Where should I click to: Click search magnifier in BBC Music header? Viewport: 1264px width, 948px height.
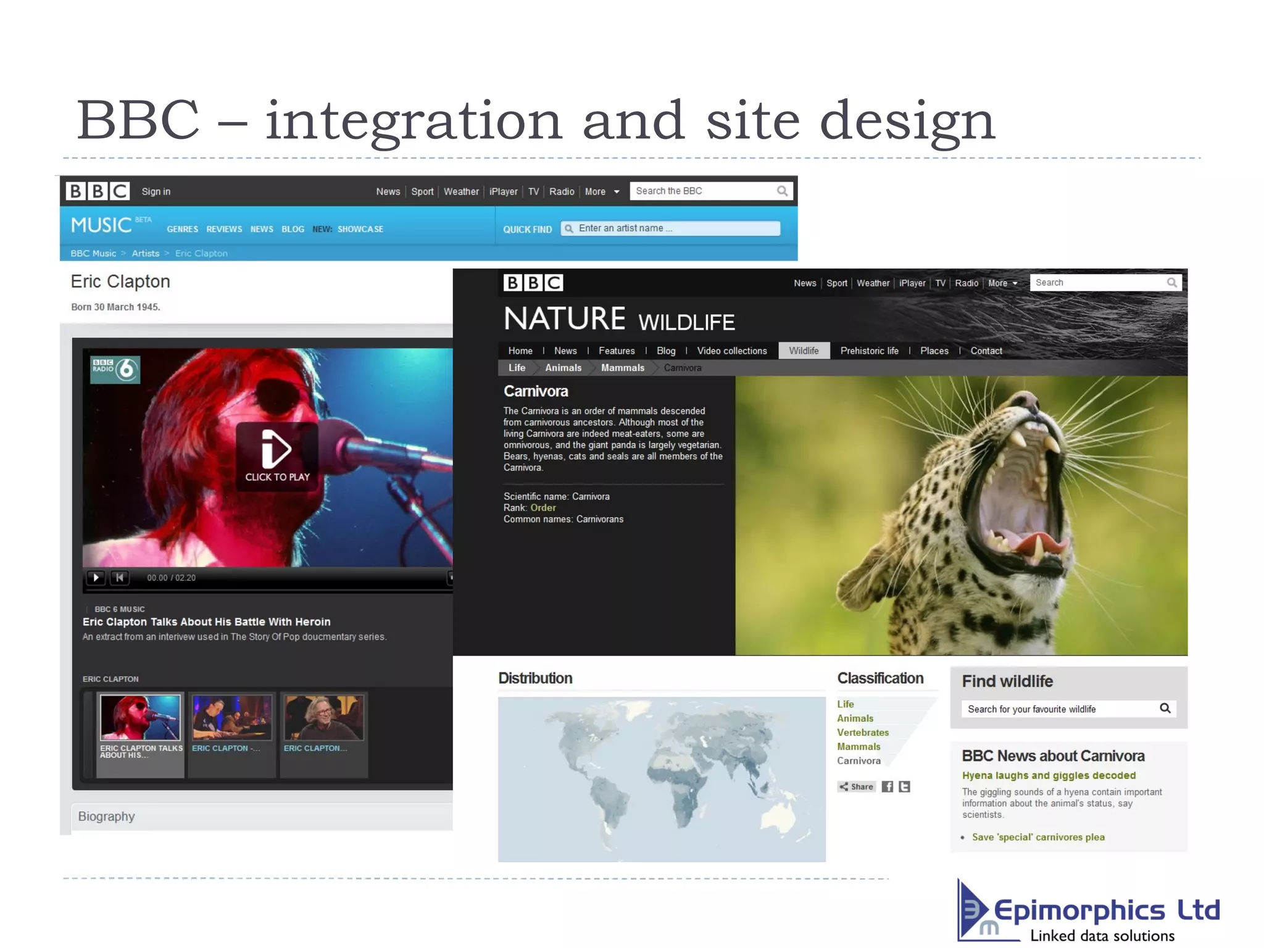pos(782,191)
